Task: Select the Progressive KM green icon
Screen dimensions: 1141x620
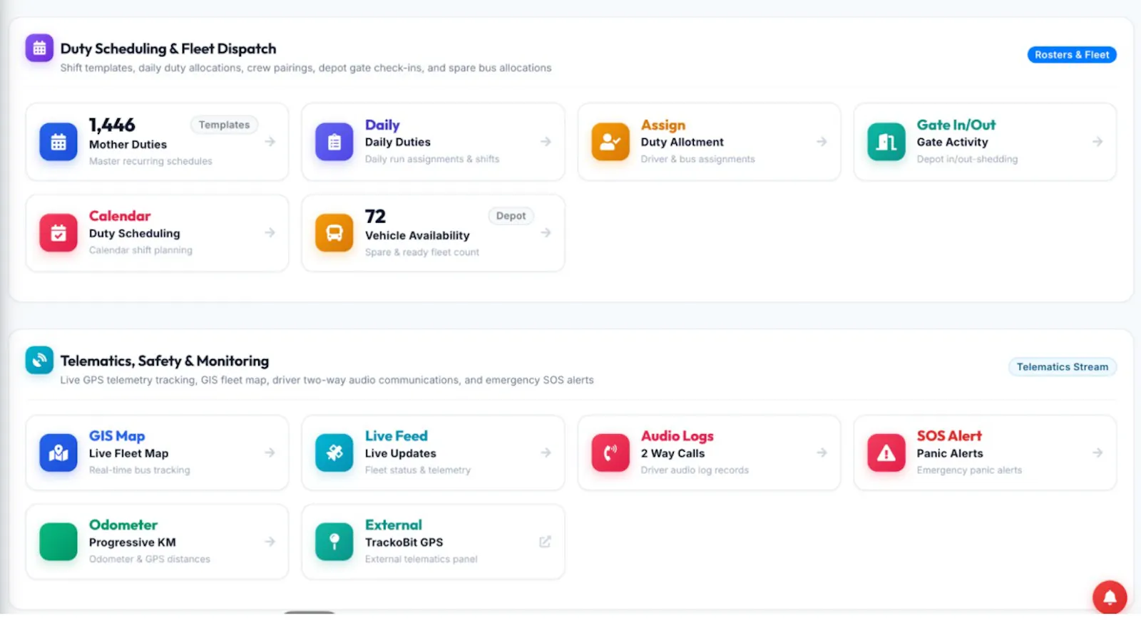Action: coord(58,542)
